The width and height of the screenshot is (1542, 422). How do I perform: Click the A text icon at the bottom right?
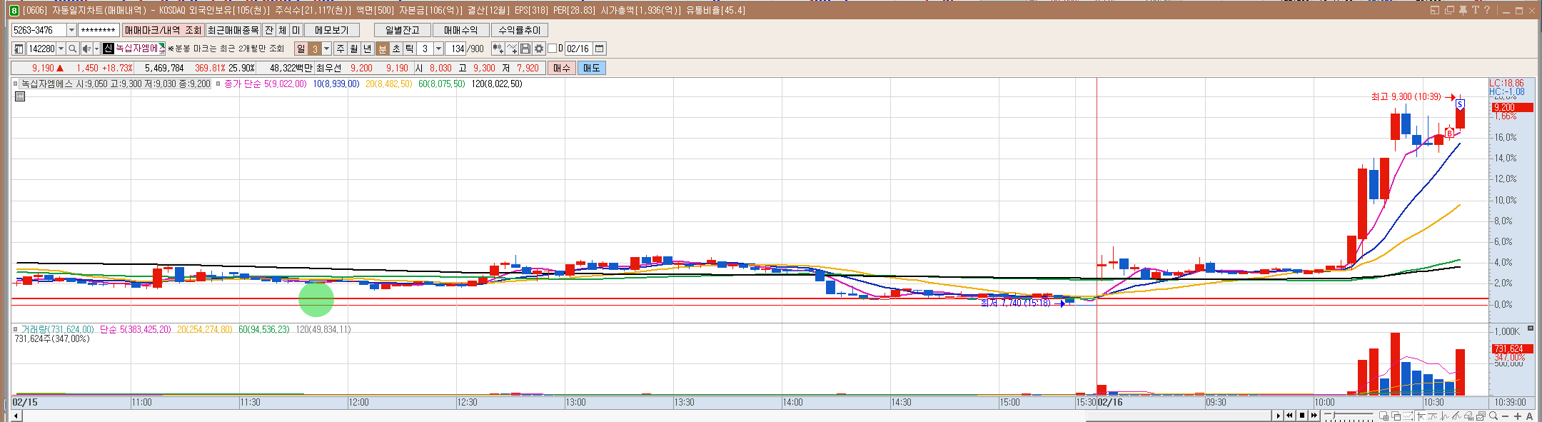click(1529, 416)
